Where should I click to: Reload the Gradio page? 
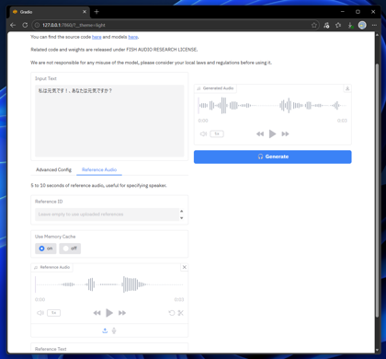tap(25, 25)
